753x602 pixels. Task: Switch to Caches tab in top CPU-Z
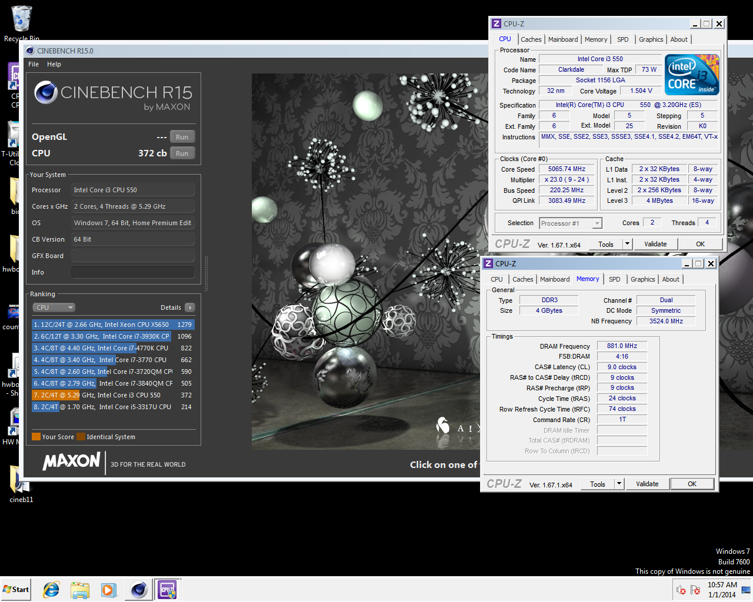click(531, 39)
